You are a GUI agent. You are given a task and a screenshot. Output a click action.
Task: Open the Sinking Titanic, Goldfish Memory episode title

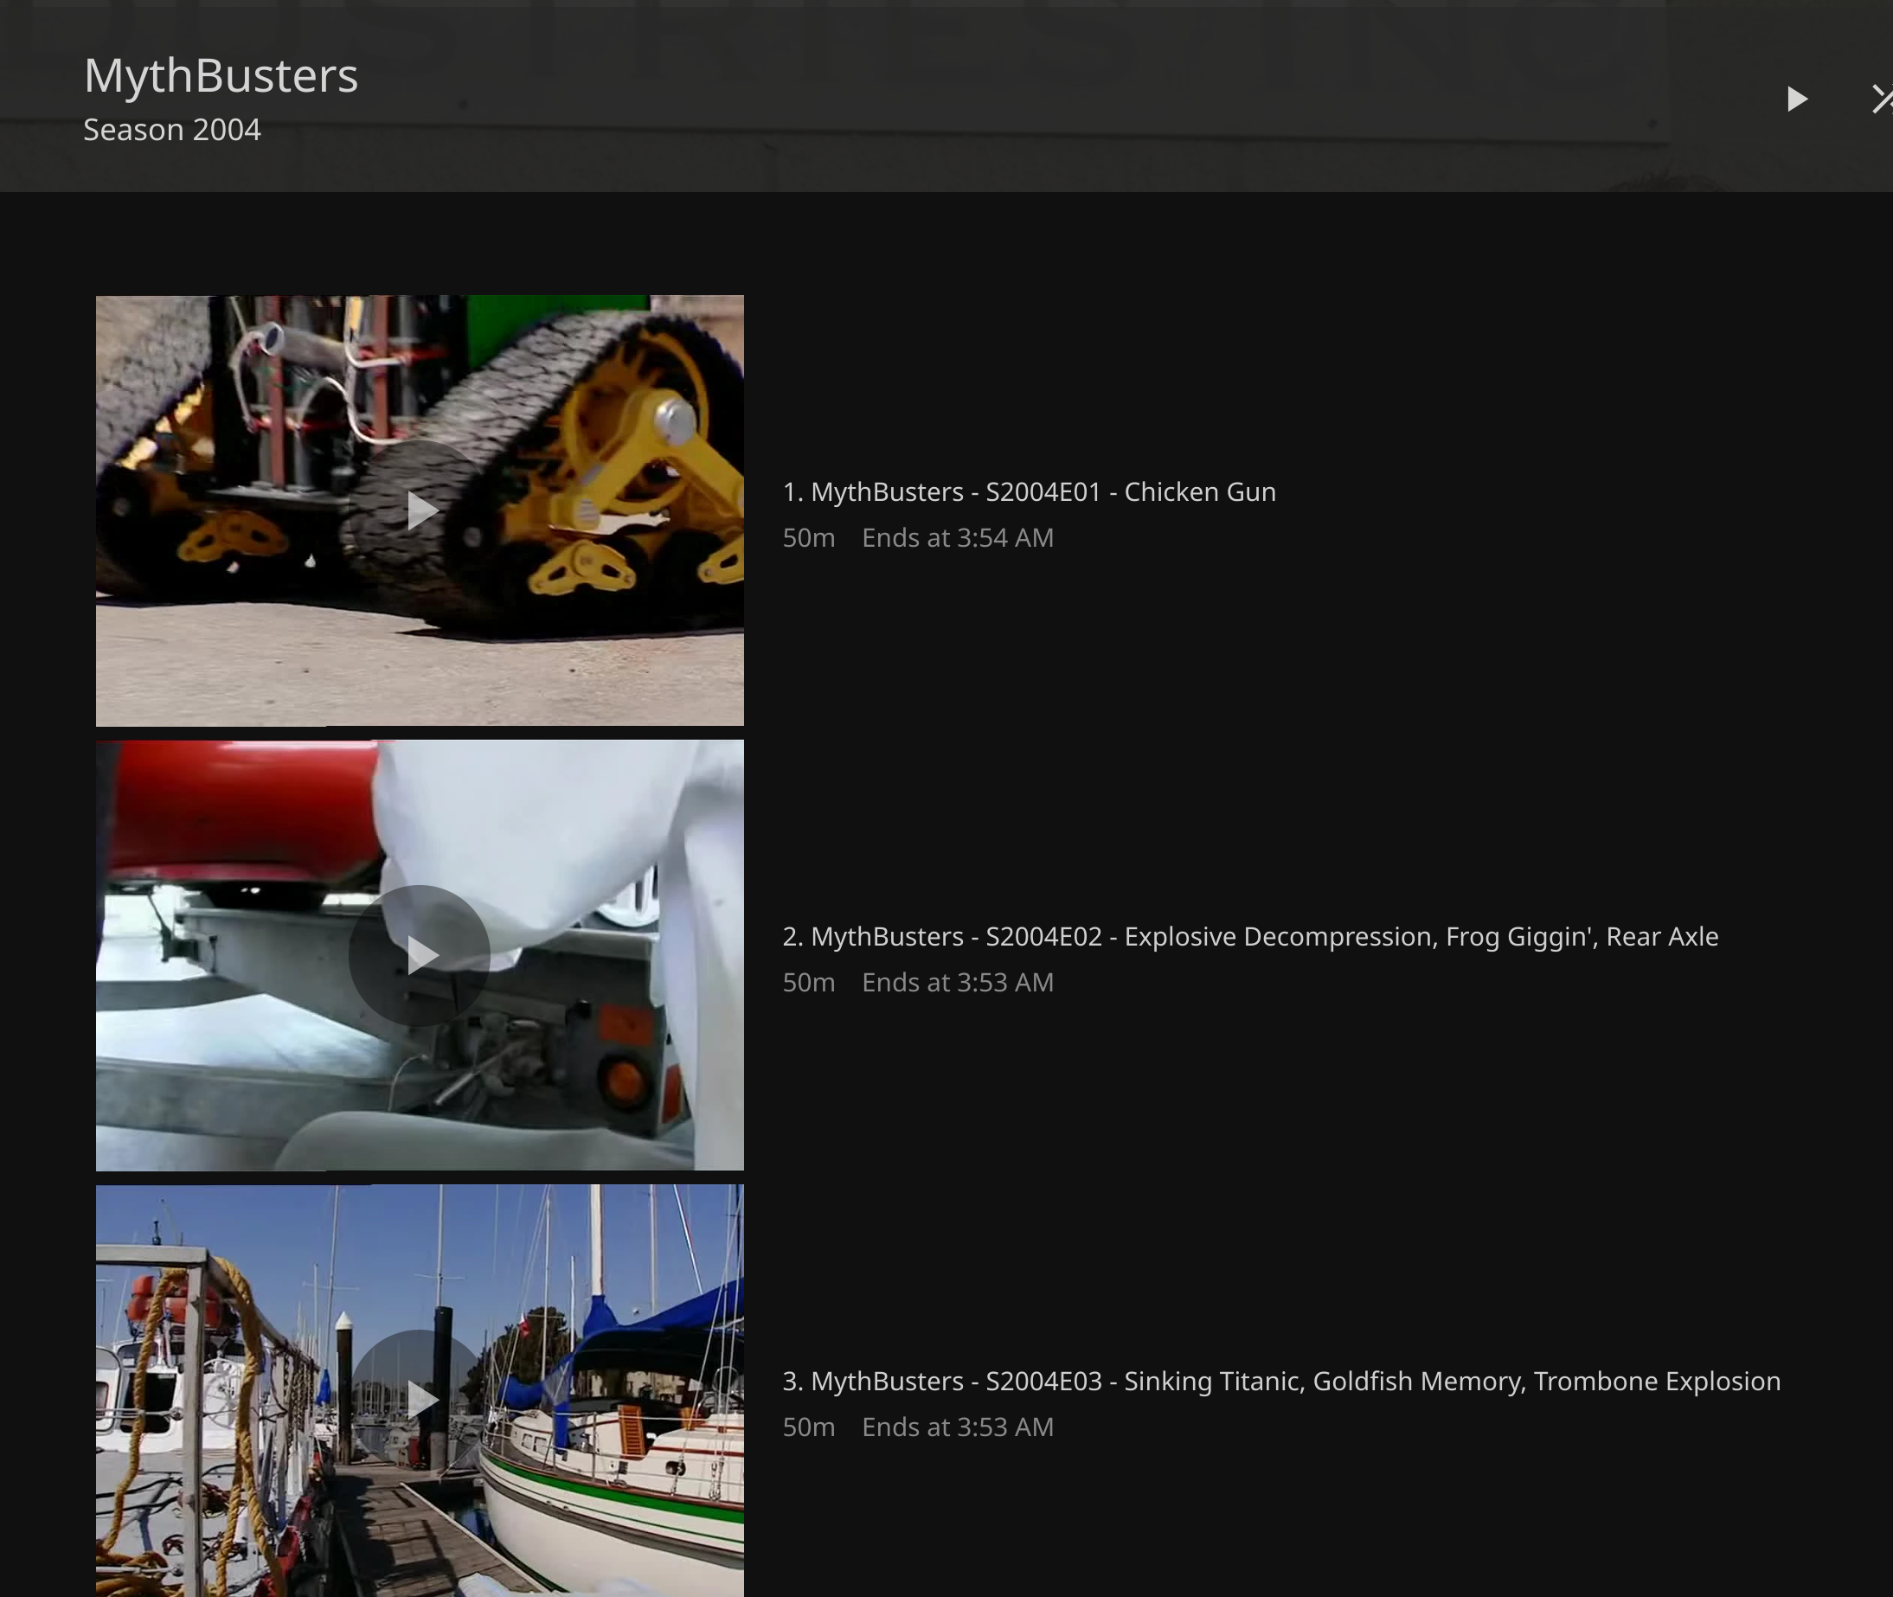pyautogui.click(x=1280, y=1381)
